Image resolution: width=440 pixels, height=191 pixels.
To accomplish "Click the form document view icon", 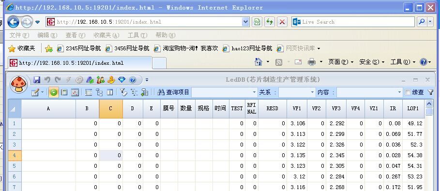I will pos(110,92).
